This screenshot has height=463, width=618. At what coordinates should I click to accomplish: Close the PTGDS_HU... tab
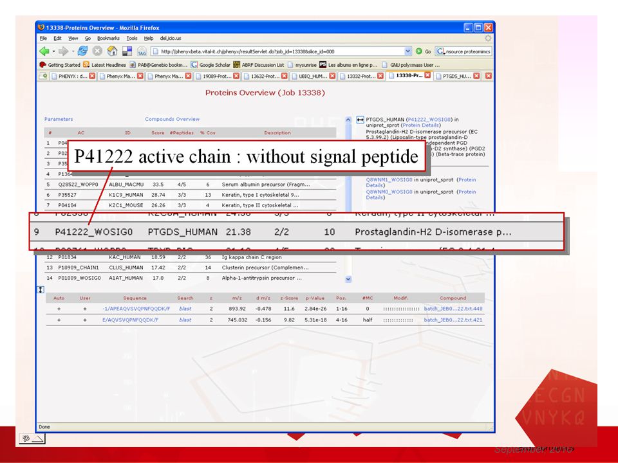(476, 76)
